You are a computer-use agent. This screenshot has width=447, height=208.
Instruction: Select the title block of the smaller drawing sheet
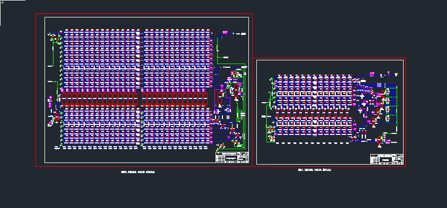click(x=387, y=159)
